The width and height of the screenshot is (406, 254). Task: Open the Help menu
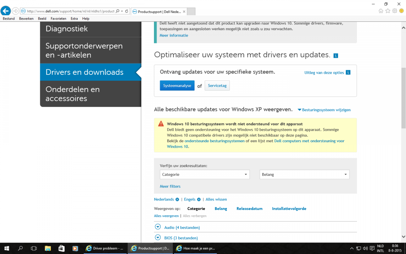click(x=86, y=19)
